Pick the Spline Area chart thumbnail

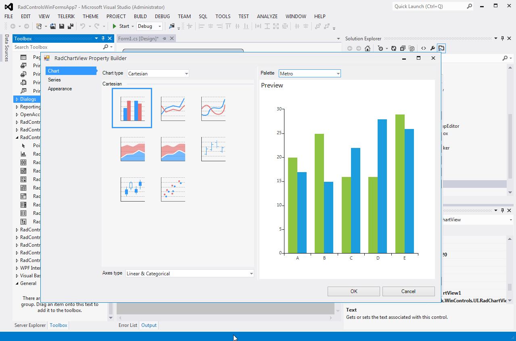pyautogui.click(x=173, y=149)
